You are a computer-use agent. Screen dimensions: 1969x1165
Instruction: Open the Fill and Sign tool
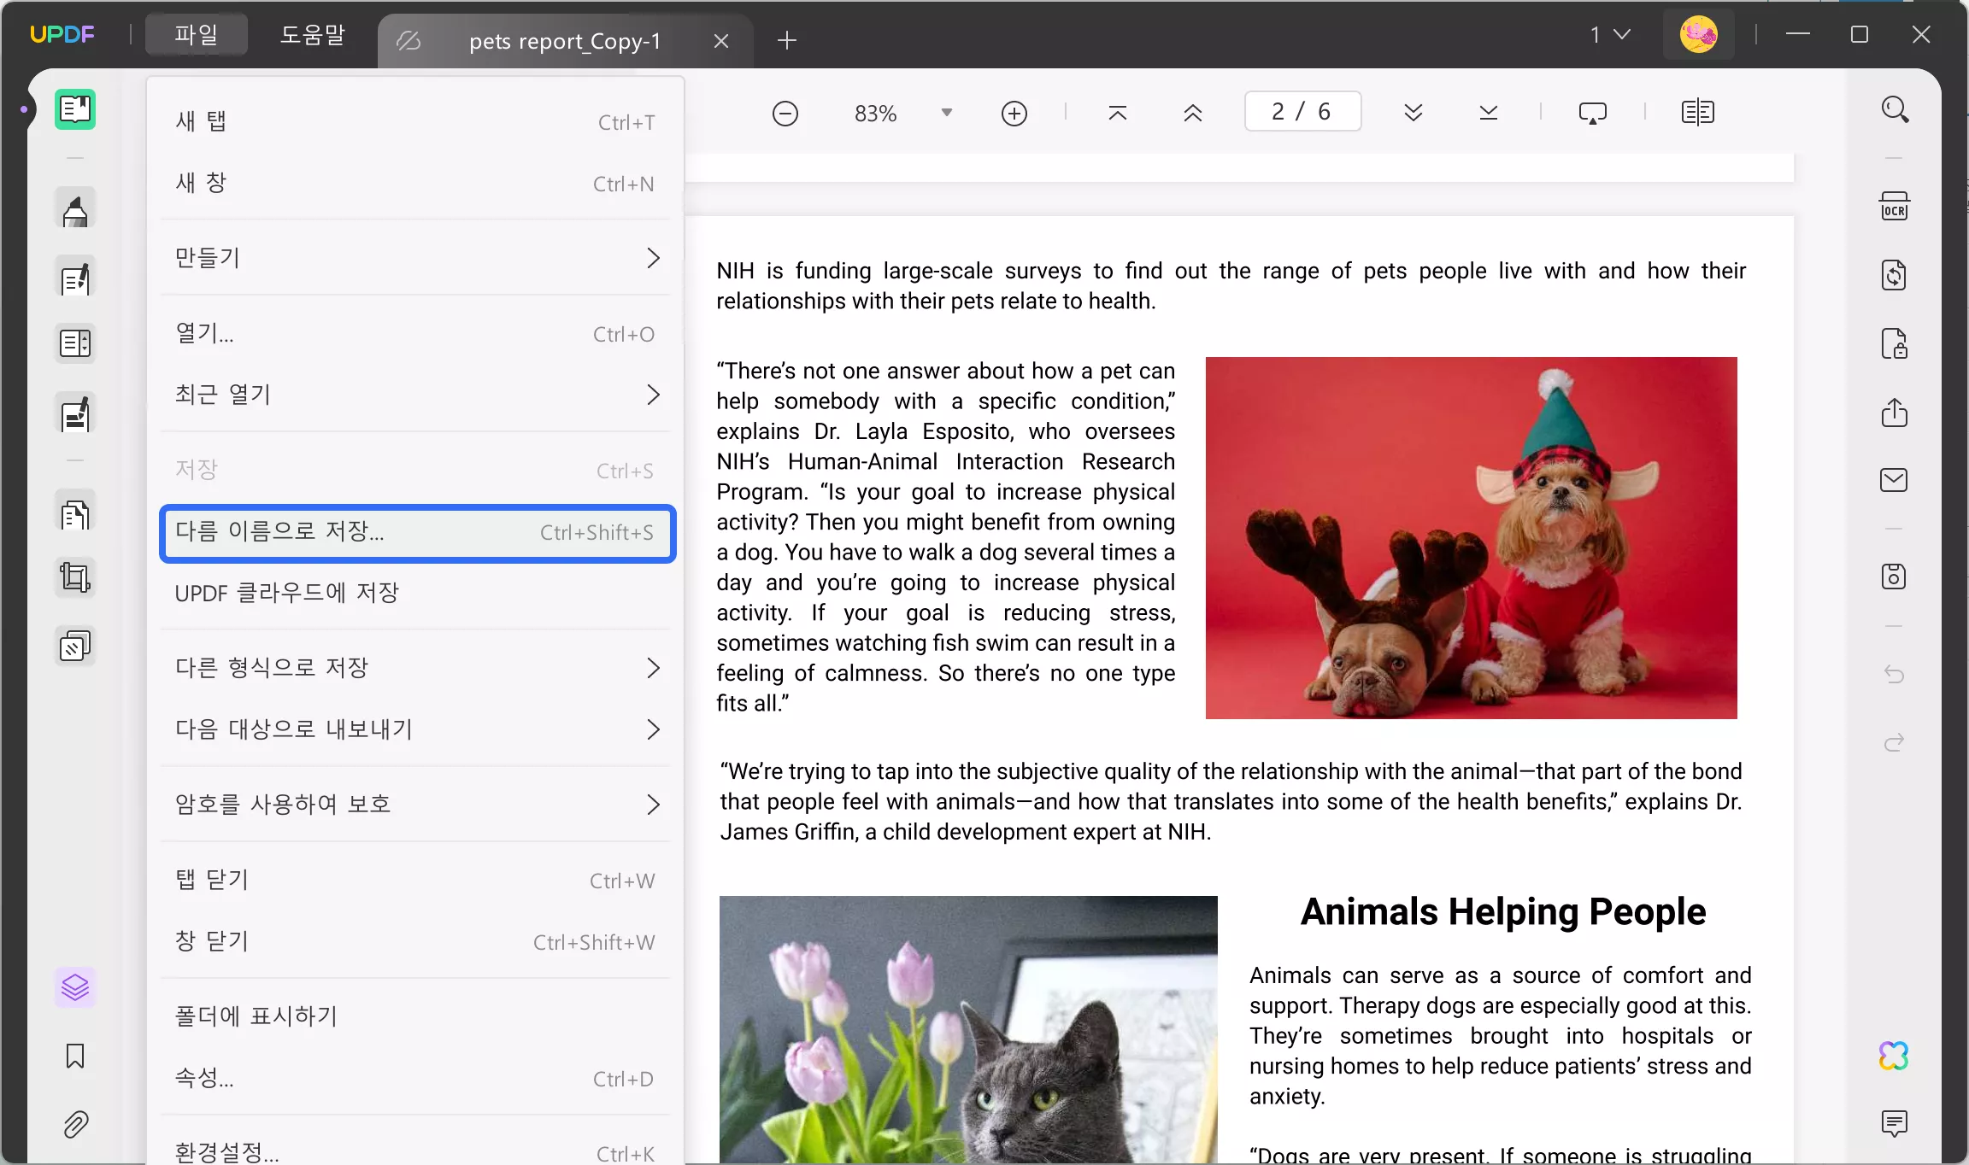coord(75,413)
